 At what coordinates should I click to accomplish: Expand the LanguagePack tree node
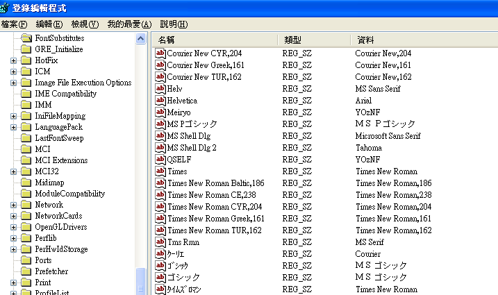[13, 127]
